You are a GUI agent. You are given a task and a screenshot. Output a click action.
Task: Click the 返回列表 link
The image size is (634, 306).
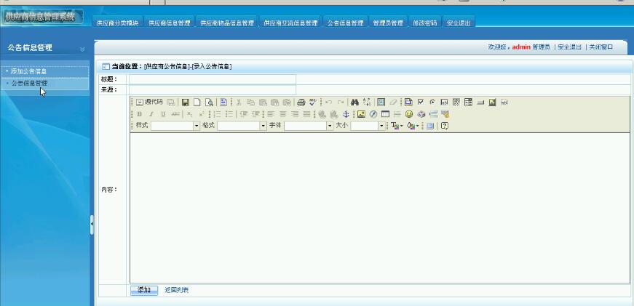176,290
